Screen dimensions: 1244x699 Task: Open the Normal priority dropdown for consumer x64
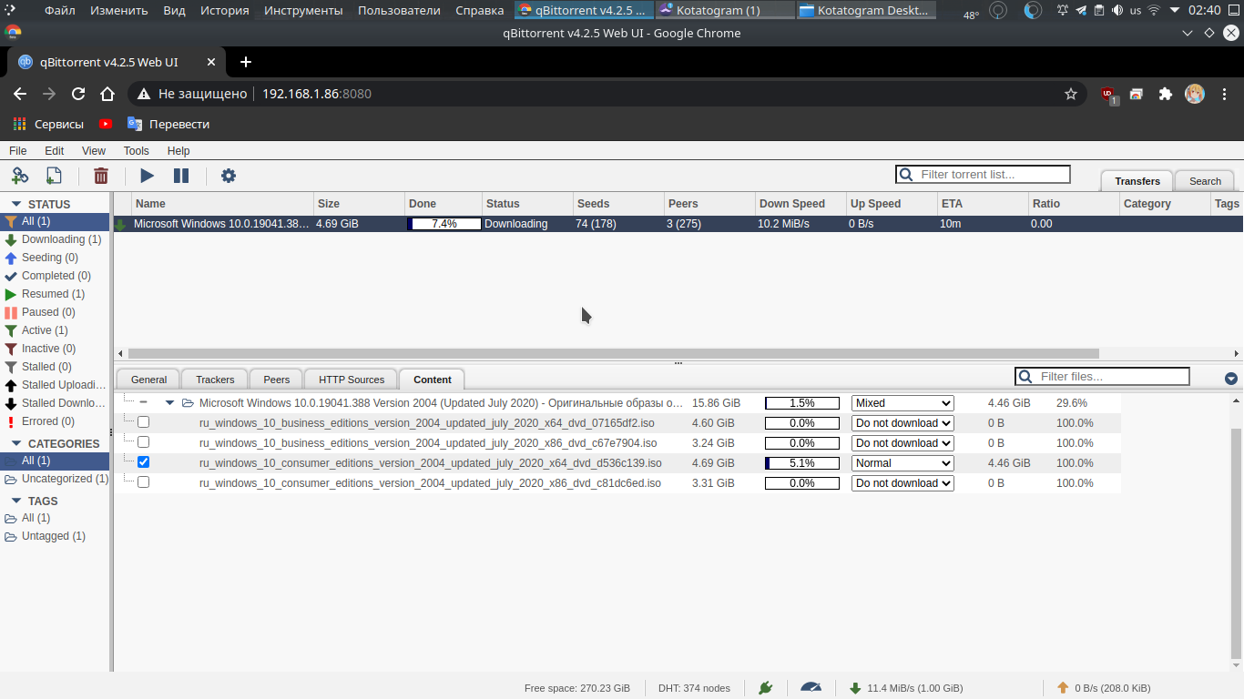point(902,463)
